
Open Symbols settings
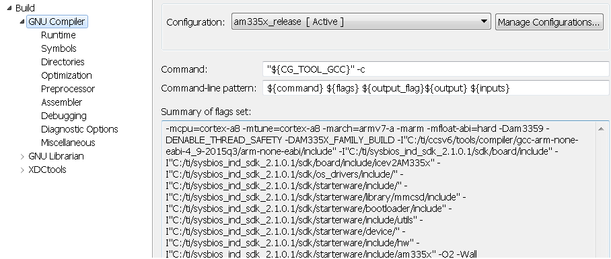tap(59, 48)
